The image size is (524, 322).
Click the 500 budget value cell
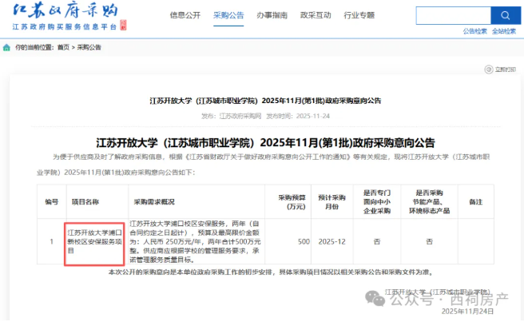(304, 241)
